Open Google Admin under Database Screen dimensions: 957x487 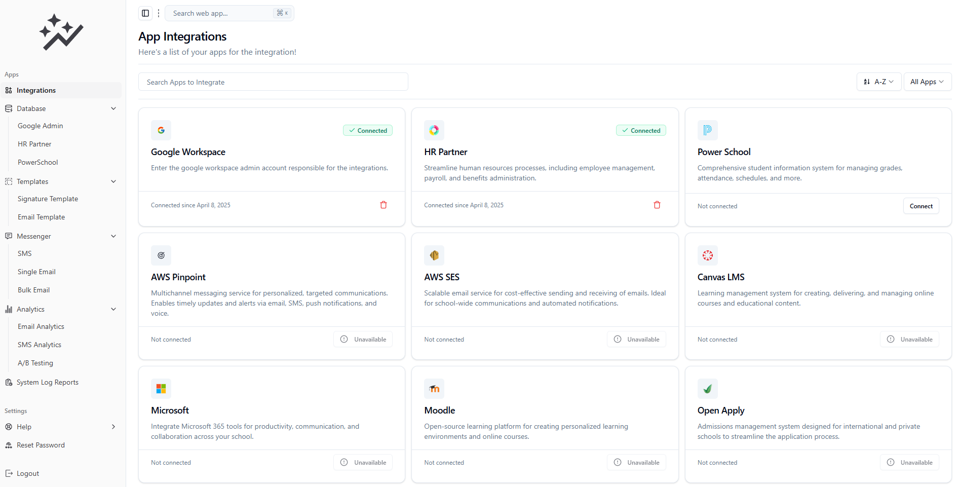point(41,126)
